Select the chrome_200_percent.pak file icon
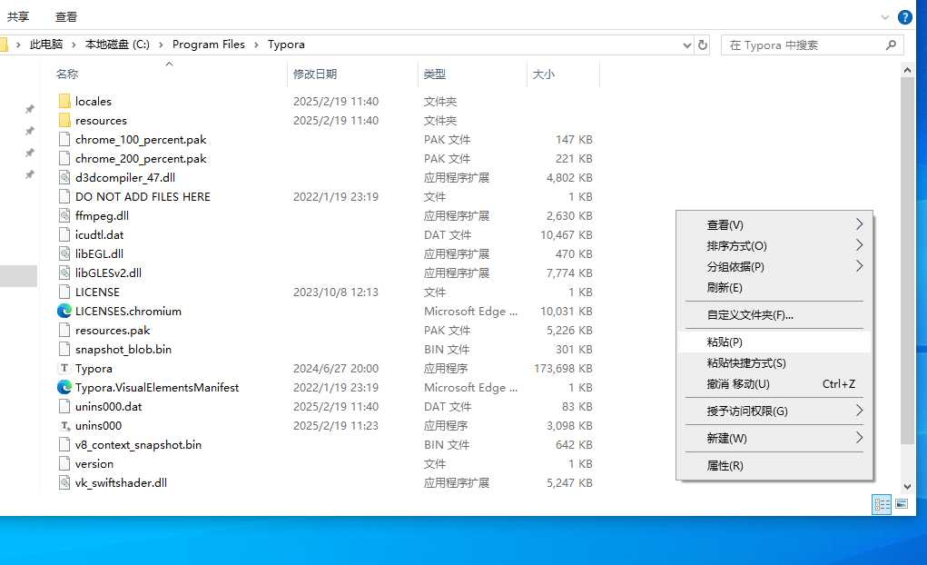 (x=64, y=159)
